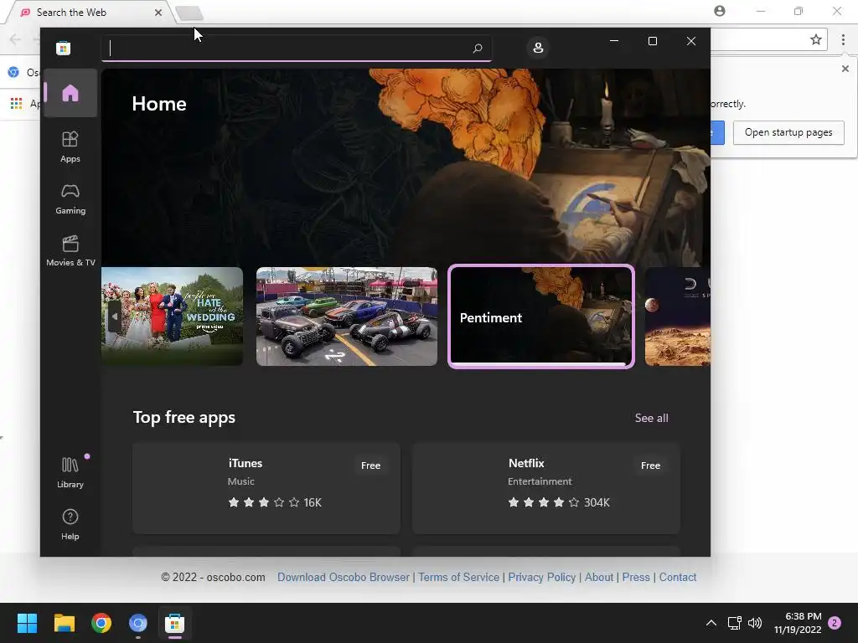This screenshot has width=858, height=643.
Task: Click Netflix star rating 304K
Action: [x=558, y=502]
